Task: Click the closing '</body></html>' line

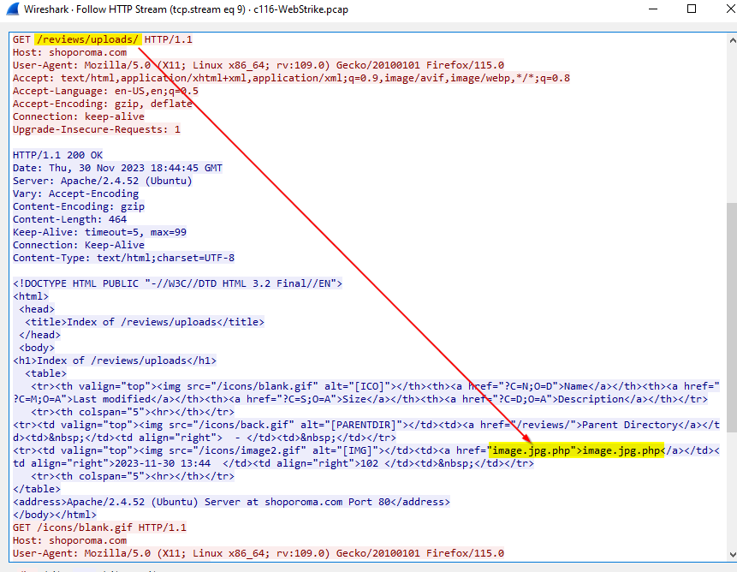Action: coord(55,515)
